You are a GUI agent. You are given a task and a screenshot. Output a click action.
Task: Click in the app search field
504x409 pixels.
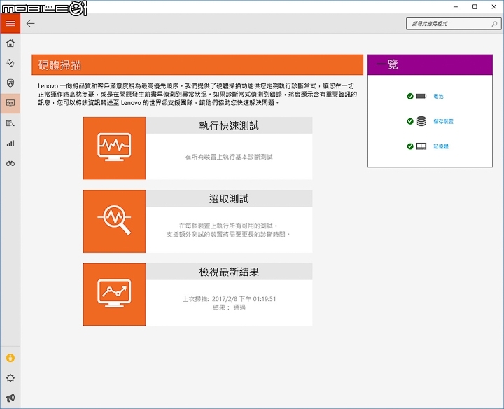pos(454,24)
